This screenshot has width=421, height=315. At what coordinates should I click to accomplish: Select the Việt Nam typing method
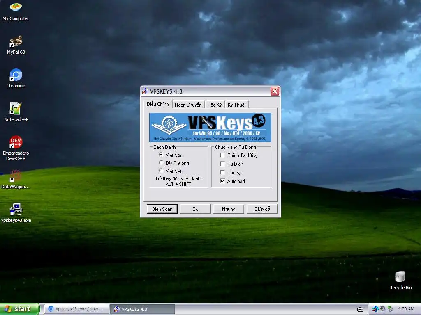(x=161, y=155)
